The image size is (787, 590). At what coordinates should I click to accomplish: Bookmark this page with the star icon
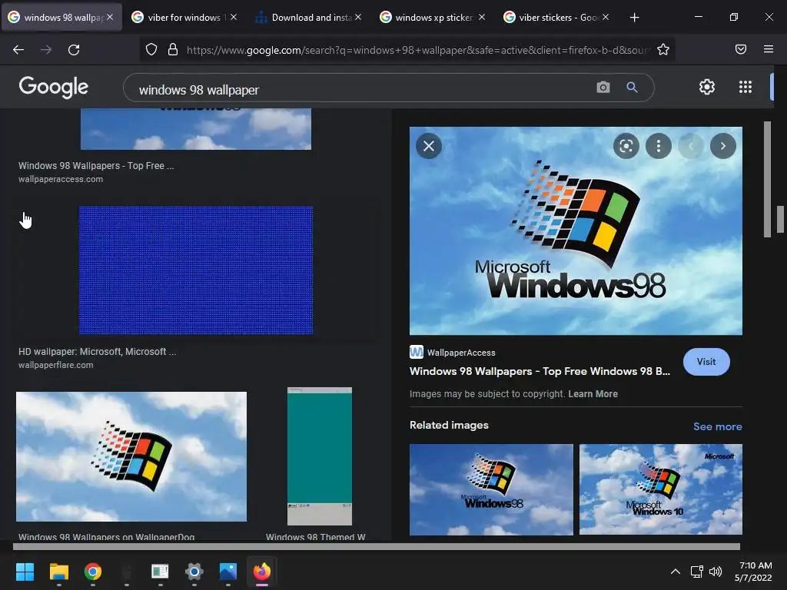point(663,49)
